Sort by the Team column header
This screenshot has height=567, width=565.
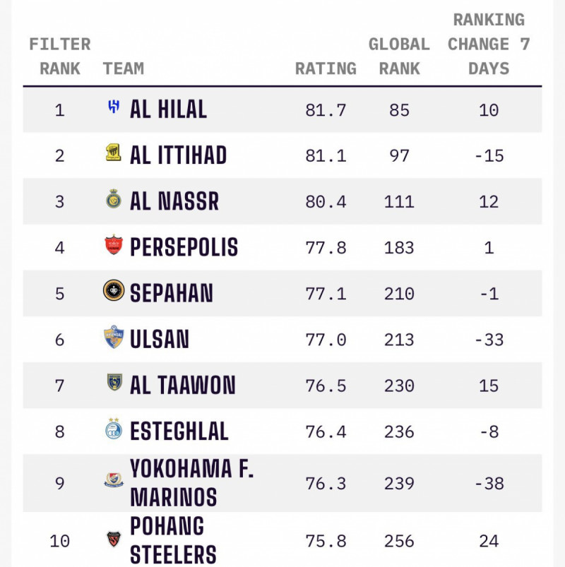click(123, 68)
